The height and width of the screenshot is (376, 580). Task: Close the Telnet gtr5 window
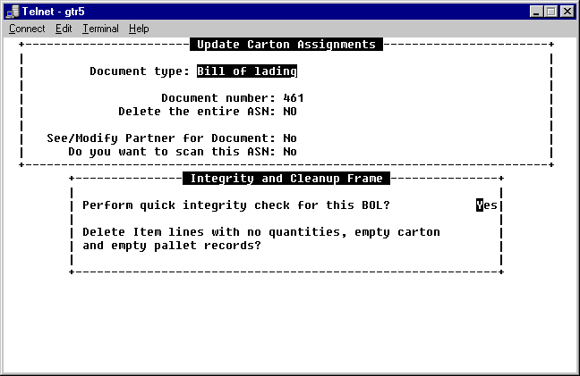coord(567,11)
